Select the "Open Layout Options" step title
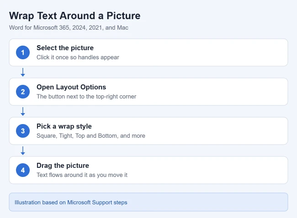Viewport: 297px width, 218px height. 71,87
